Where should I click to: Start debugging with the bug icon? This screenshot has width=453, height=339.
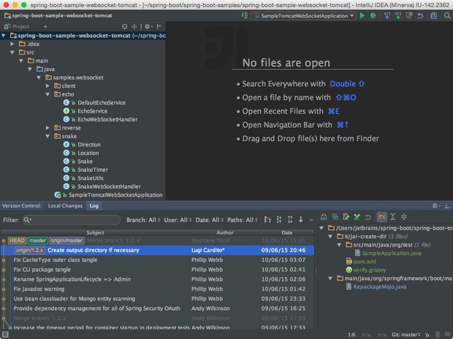pos(373,16)
